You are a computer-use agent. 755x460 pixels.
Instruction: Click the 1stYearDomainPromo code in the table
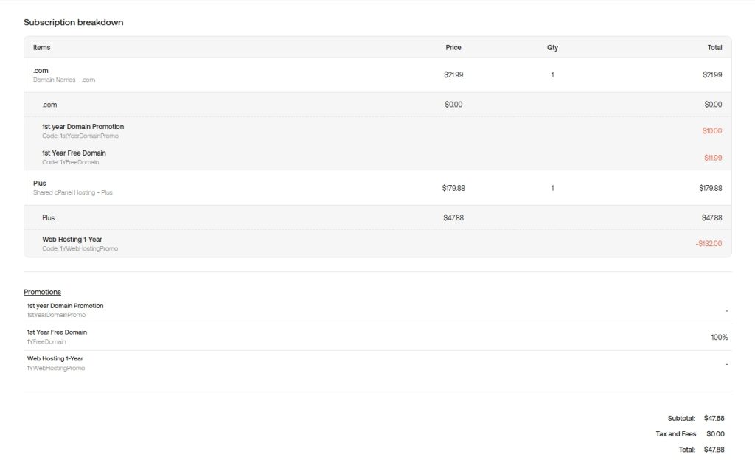point(80,136)
